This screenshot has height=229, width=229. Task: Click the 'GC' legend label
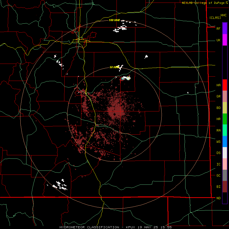click(218, 176)
